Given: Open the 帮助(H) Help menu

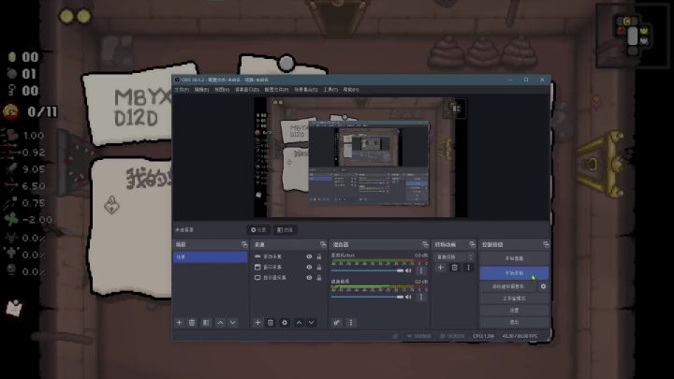Looking at the screenshot, I should point(351,90).
